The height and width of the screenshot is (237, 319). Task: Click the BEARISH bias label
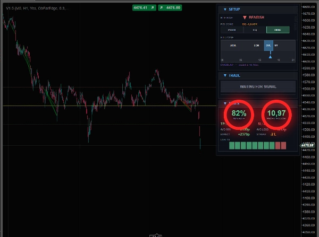point(256,17)
